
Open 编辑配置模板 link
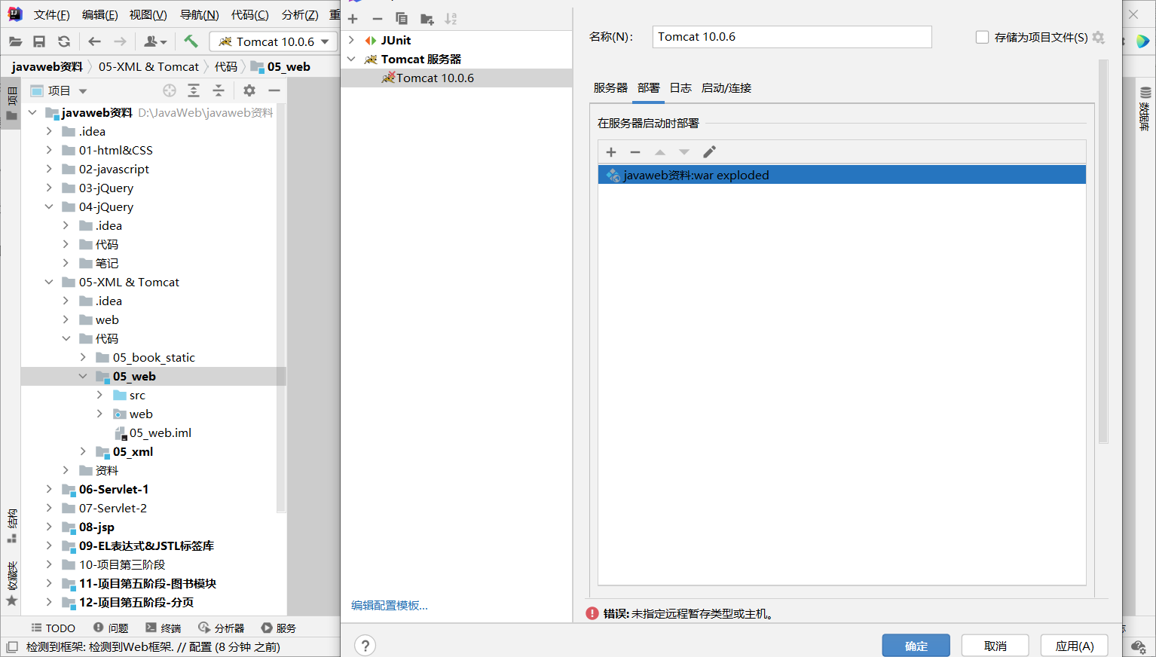click(x=390, y=606)
